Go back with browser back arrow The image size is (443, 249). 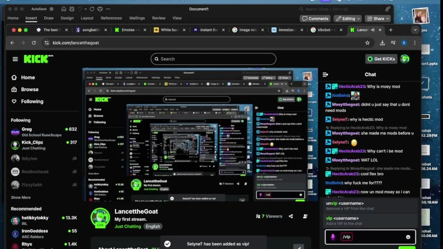pos(12,43)
